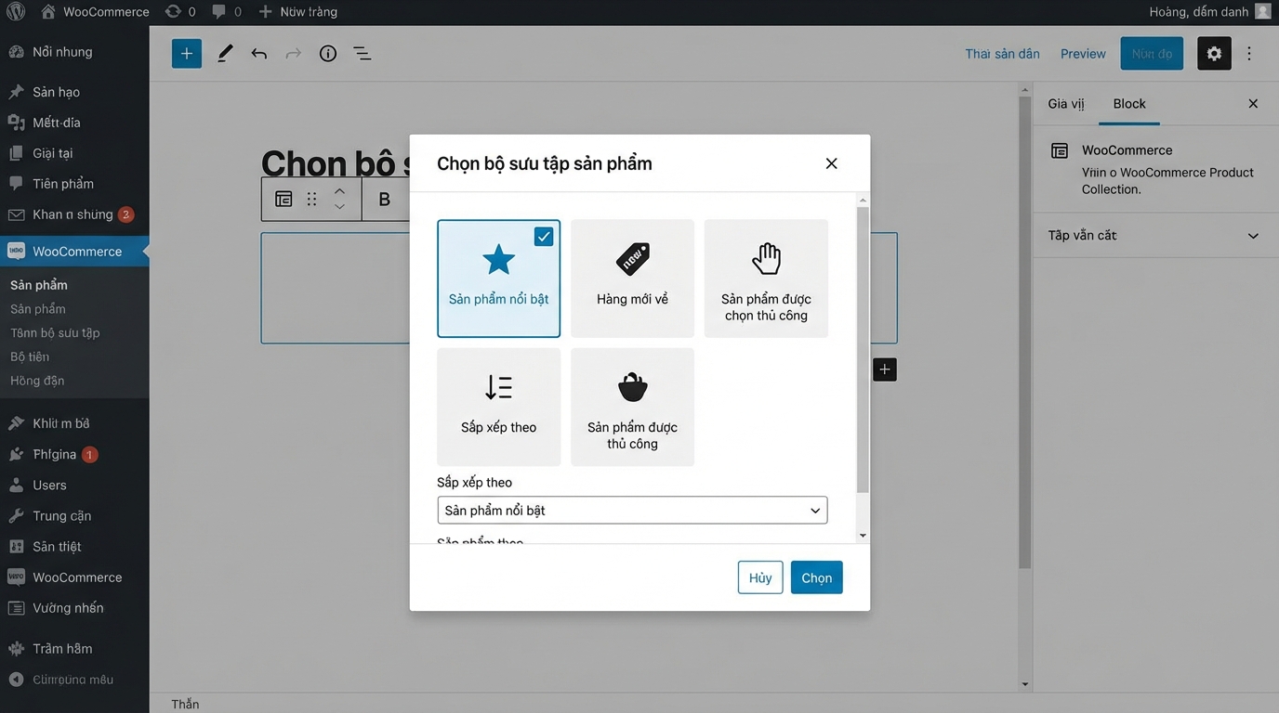Open the Sắp xếp theo dropdown

pyautogui.click(x=632, y=510)
